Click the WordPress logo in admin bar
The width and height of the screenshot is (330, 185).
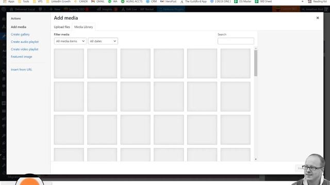4,9
